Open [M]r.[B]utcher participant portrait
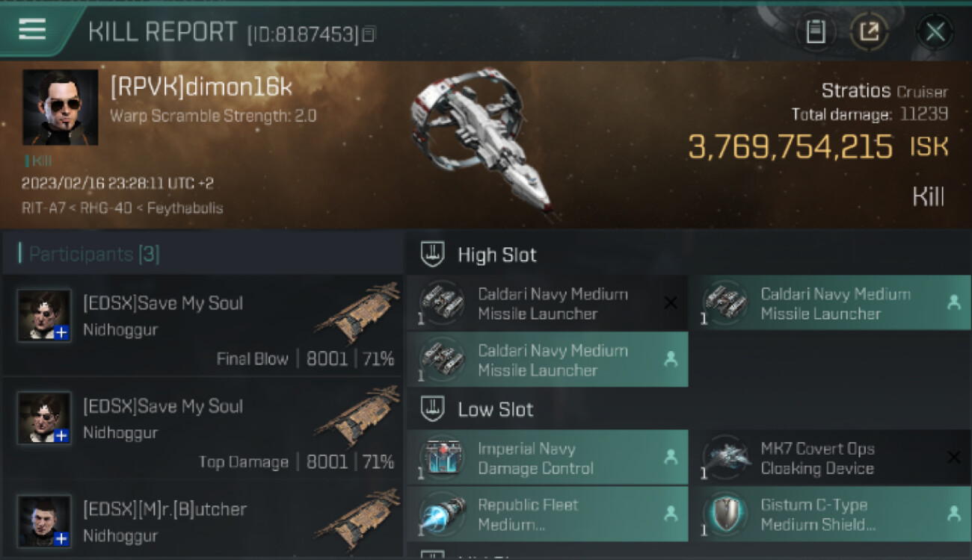 tap(44, 520)
